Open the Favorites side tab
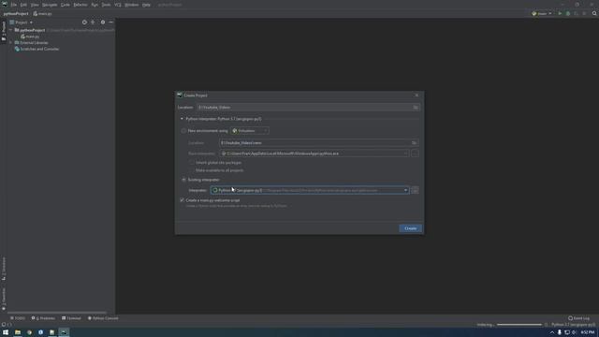This screenshot has width=599, height=337. coord(4,300)
